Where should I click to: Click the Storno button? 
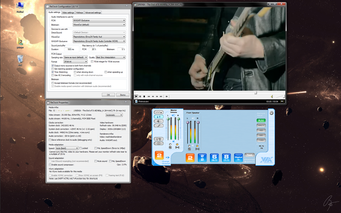coord(123,95)
